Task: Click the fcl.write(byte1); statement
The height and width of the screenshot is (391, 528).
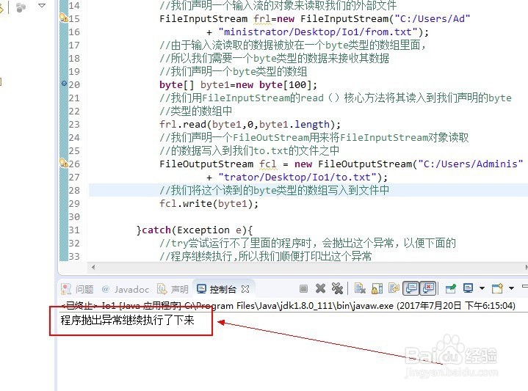Action: click(209, 204)
